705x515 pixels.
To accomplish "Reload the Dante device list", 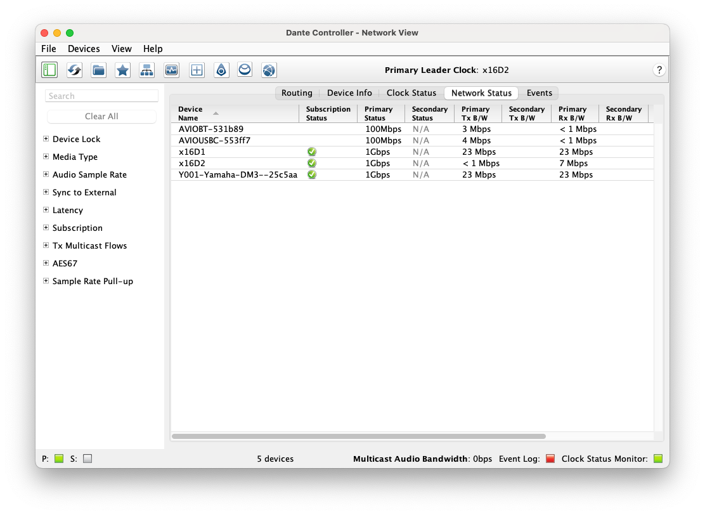I will coord(74,70).
